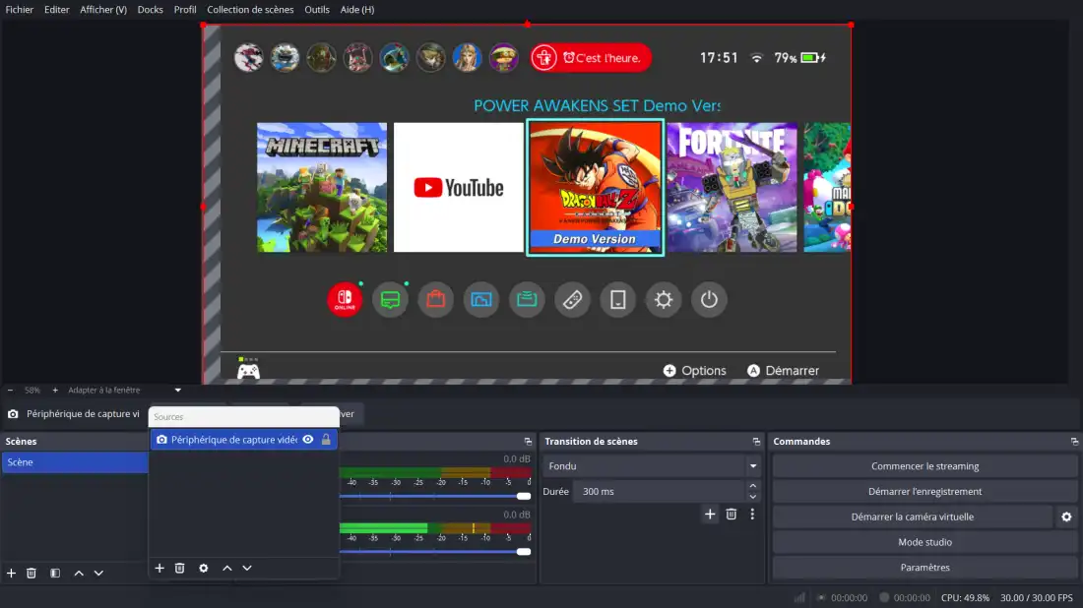Add a new scene transition
This screenshot has width=1083, height=608.
(x=710, y=514)
